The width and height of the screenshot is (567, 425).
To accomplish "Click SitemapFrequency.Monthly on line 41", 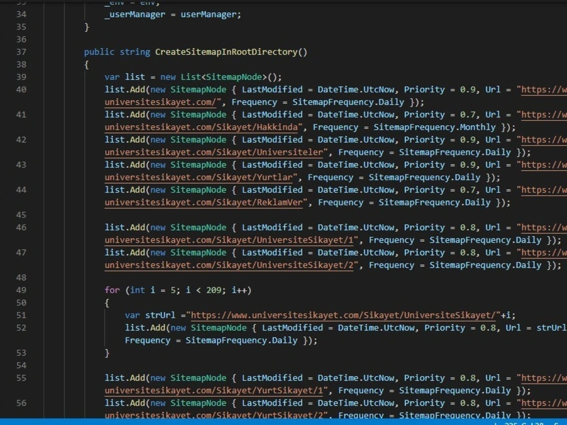I will (x=435, y=127).
